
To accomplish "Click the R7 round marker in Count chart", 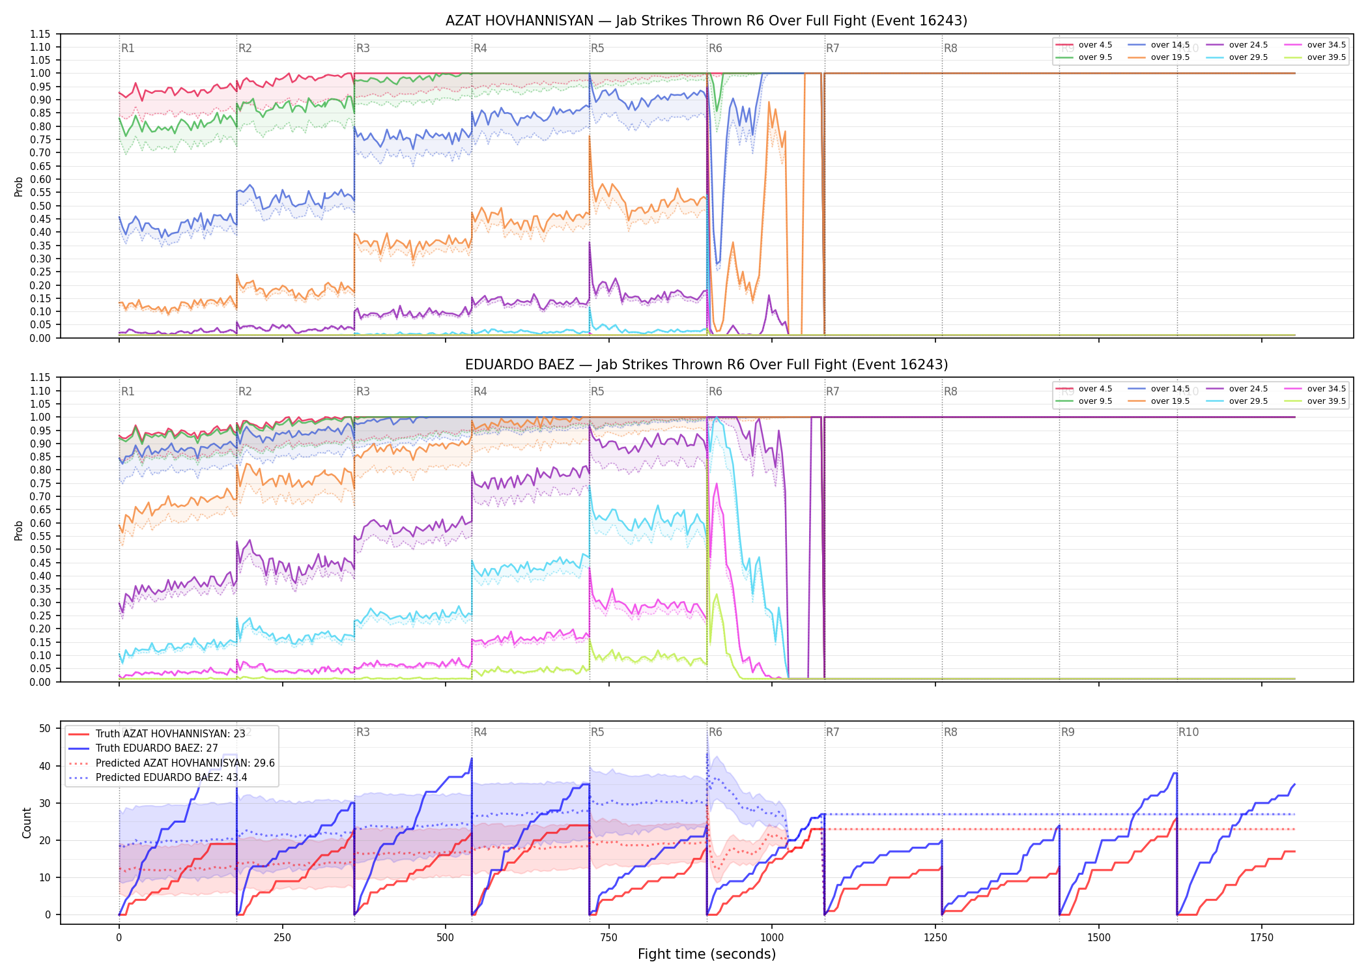I will [x=833, y=732].
